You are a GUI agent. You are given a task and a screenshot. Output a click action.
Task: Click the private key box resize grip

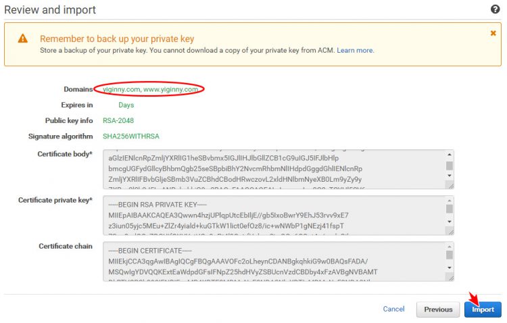[450, 231]
